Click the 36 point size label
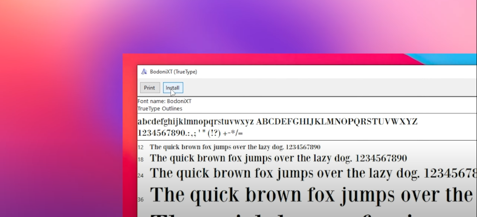This screenshot has height=217, width=477. point(141,199)
